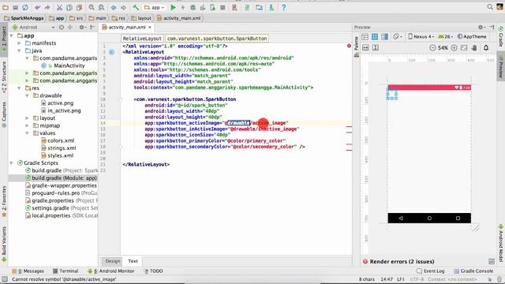Screen dimensions: 505x284
Task: Open the Project panel gear settings
Action: [x=82, y=28]
